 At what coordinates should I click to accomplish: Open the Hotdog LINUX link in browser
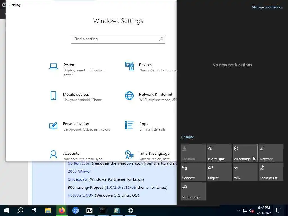(80, 195)
